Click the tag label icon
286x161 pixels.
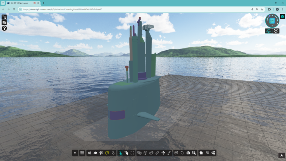182,153
